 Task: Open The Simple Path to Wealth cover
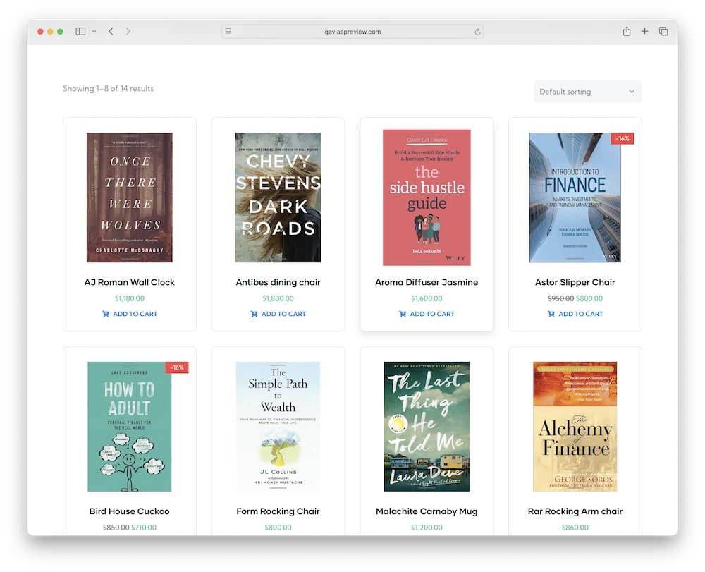point(278,426)
